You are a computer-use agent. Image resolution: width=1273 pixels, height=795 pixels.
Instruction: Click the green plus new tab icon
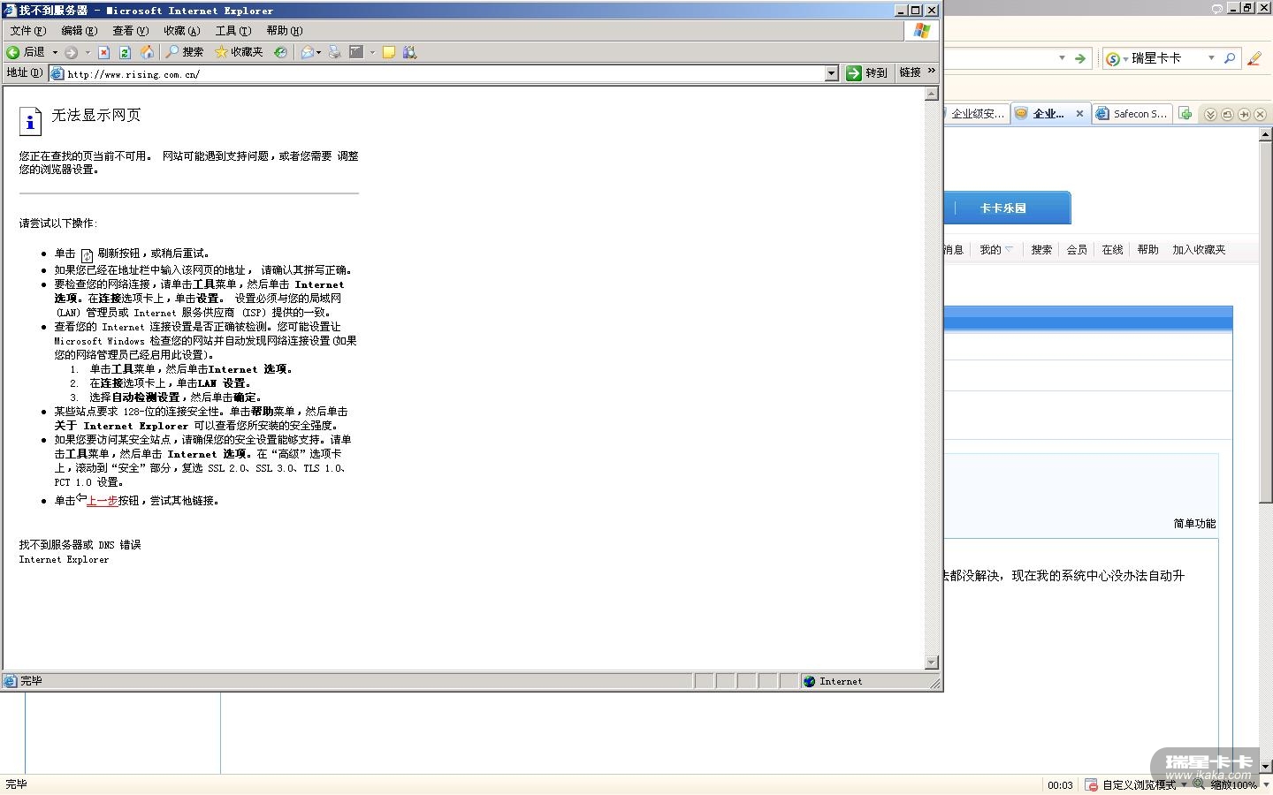1185,114
